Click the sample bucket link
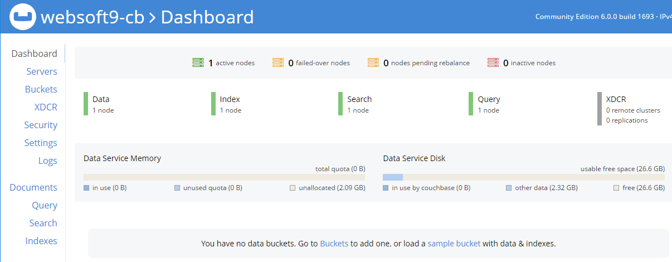This screenshot has height=262, width=672. (454, 244)
